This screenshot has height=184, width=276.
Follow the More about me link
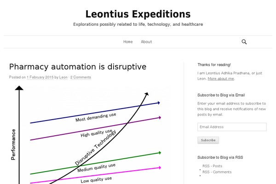tap(221, 79)
